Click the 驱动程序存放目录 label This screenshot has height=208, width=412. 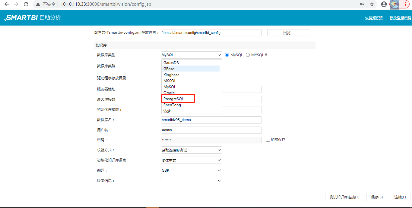click(113, 78)
